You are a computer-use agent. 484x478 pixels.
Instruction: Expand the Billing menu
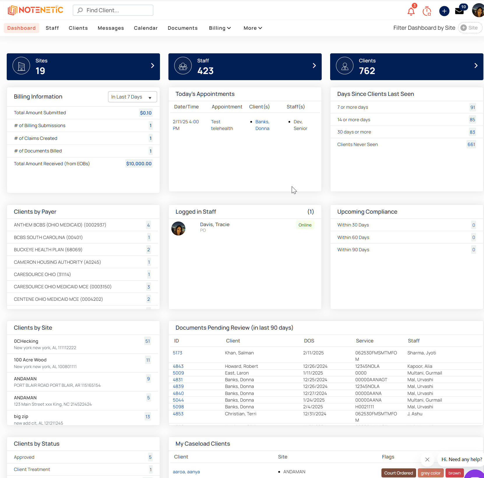220,28
